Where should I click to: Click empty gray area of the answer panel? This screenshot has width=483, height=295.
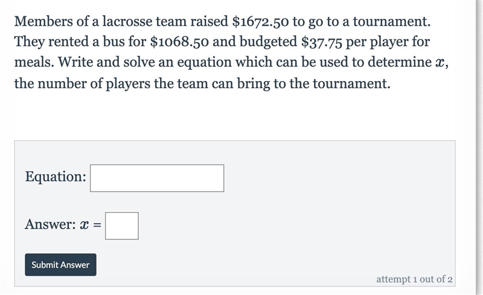tap(308, 216)
